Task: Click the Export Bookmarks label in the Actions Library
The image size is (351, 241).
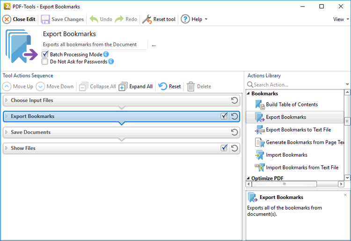Action: (286, 117)
